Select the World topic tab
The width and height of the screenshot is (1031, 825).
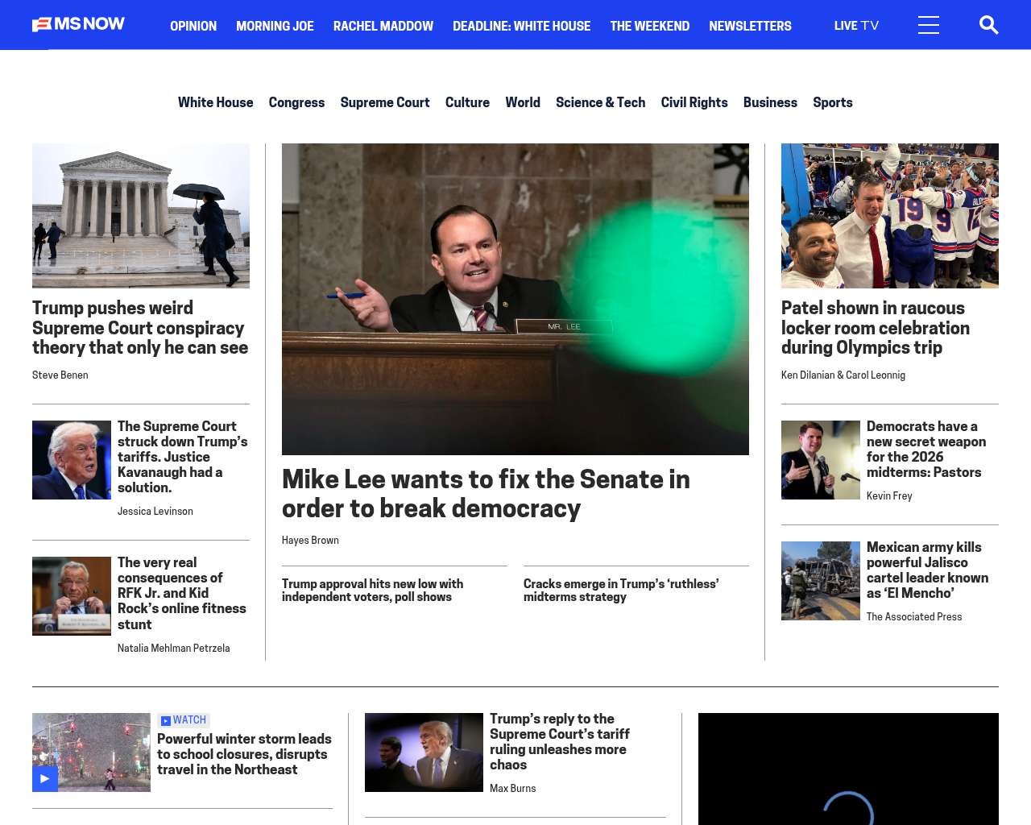click(523, 102)
